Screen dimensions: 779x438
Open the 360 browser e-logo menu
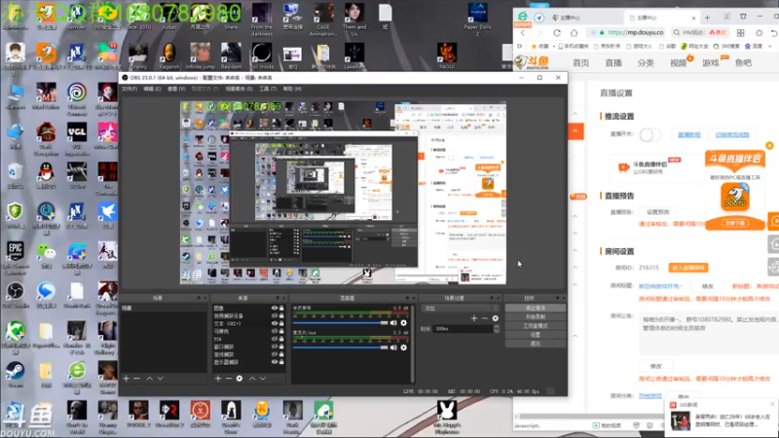pos(523,17)
